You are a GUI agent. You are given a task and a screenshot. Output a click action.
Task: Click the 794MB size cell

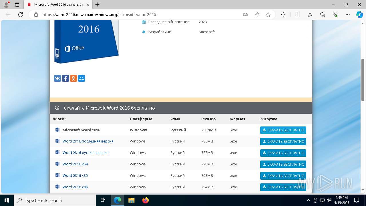pos(207,187)
